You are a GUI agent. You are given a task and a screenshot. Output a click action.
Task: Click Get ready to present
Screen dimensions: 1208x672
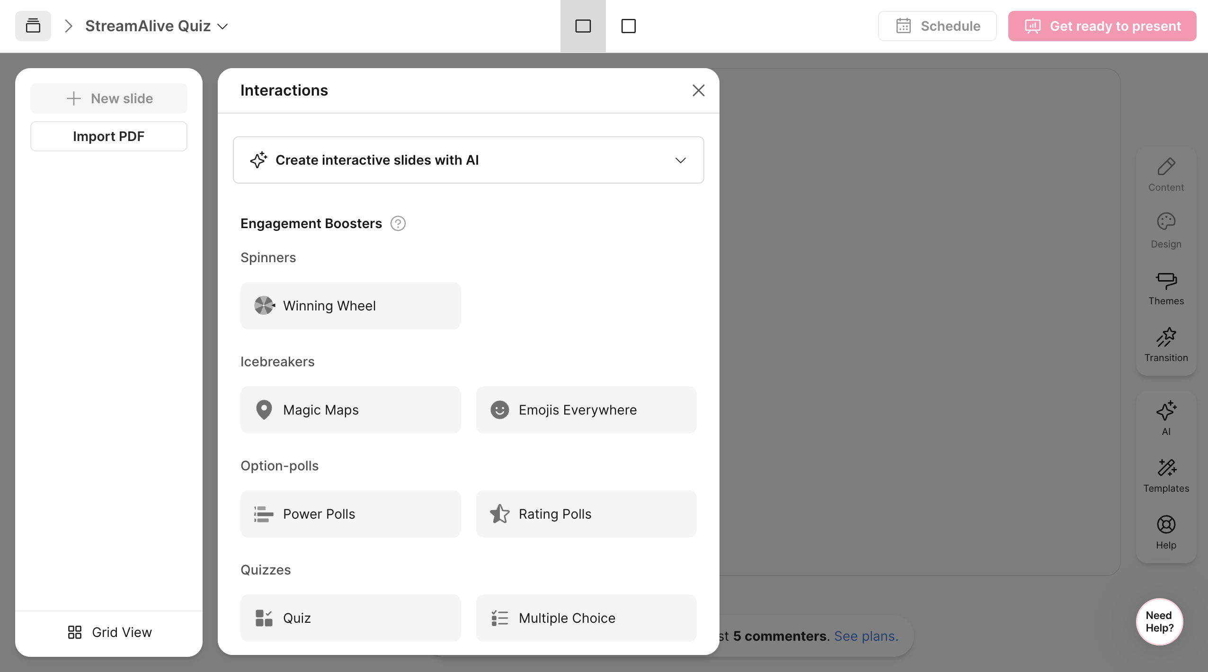(1102, 26)
